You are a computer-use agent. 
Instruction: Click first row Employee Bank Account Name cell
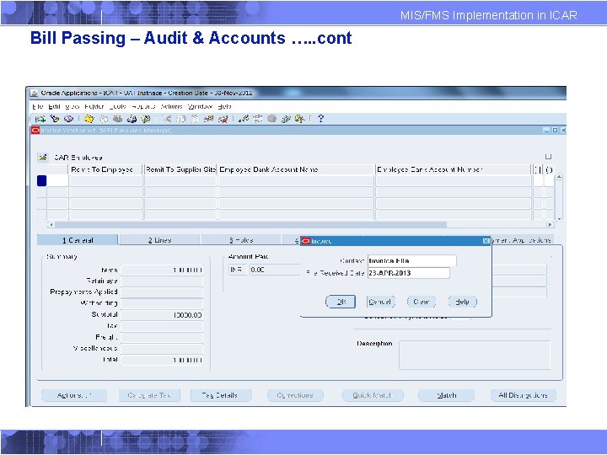click(296, 181)
